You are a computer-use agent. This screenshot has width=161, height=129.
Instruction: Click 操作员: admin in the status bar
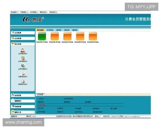(31, 116)
